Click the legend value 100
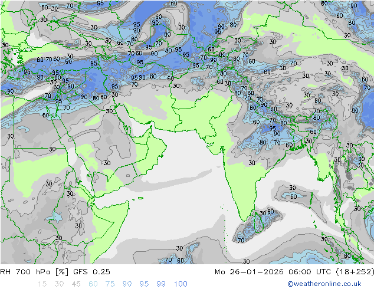The image size is (374, 289). [181, 284]
